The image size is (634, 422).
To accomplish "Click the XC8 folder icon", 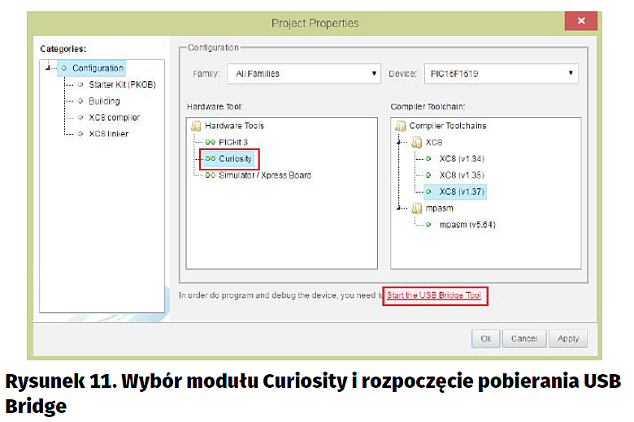I will point(416,142).
